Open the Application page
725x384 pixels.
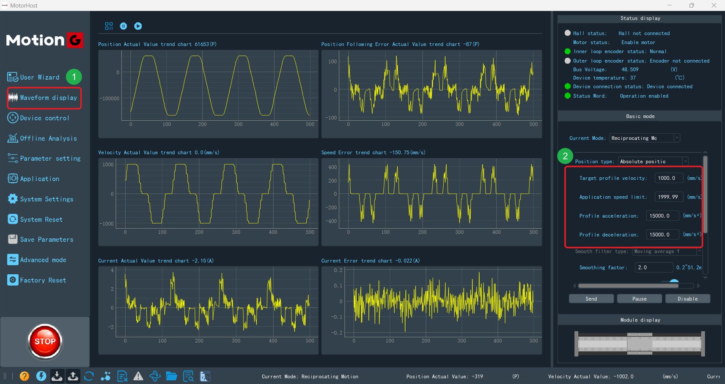click(x=33, y=178)
